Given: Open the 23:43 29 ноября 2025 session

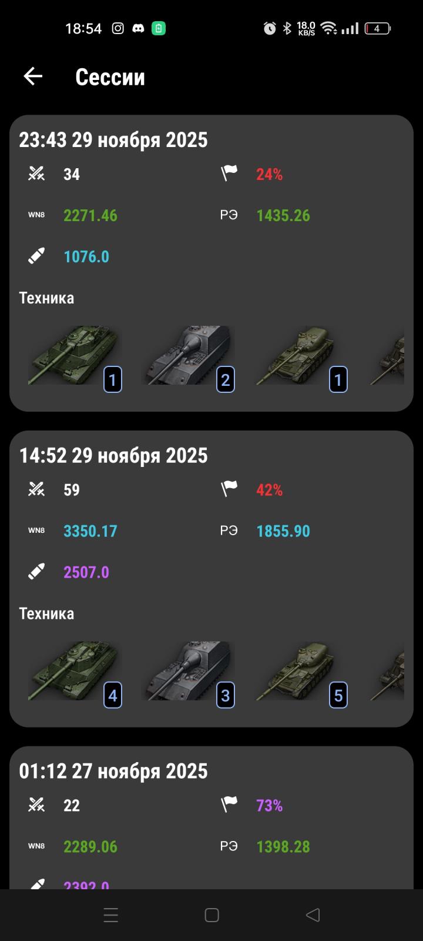Looking at the screenshot, I should (x=211, y=263).
